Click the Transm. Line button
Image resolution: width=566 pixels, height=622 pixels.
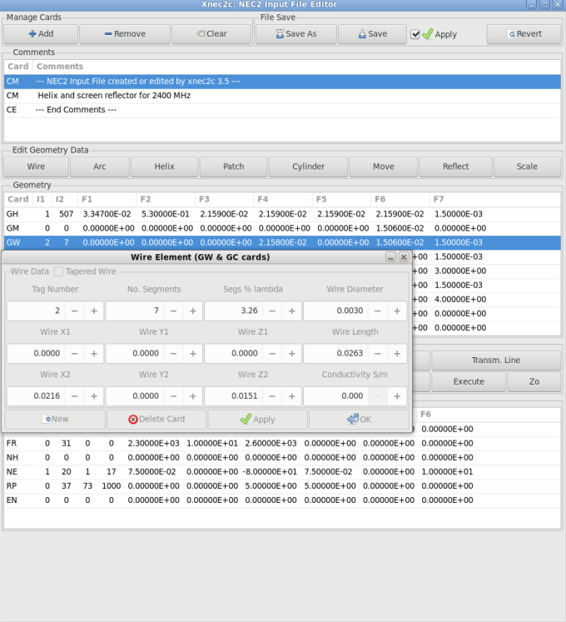tap(496, 361)
